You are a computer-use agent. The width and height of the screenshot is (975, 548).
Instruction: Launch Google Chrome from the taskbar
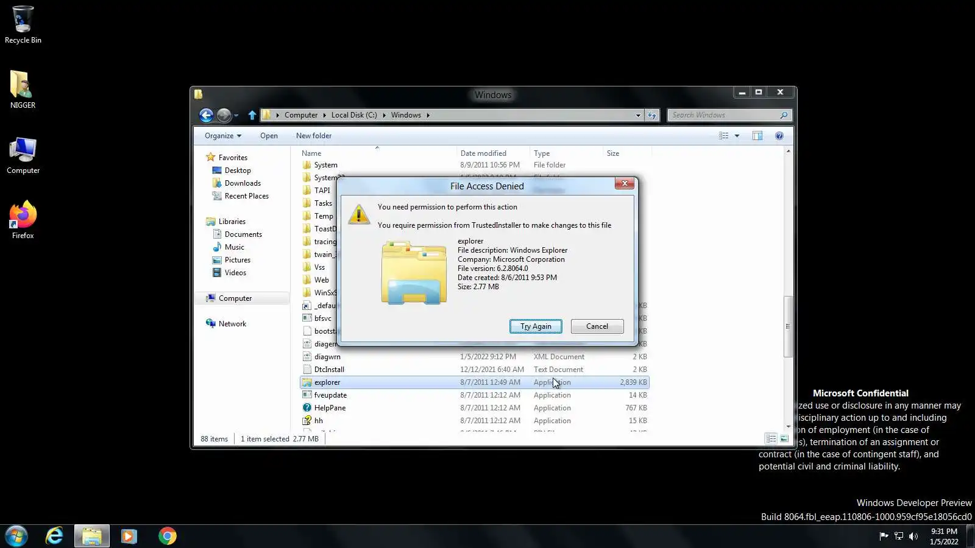[x=167, y=536]
